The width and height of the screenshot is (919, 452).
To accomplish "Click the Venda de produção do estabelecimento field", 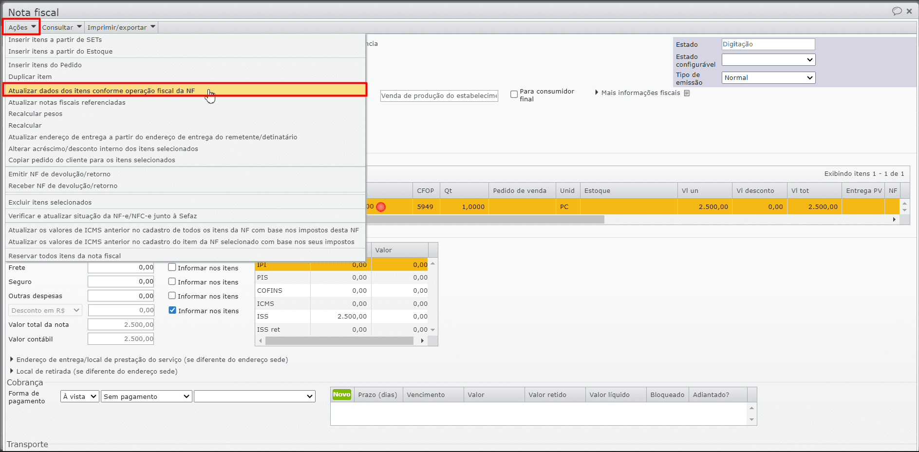I will tap(439, 96).
